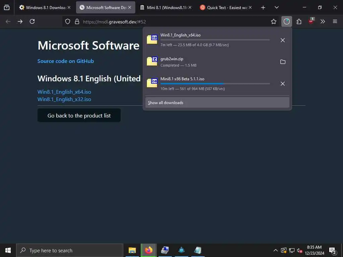343x257 pixels.
Task: Close the Windows 8.1 Download tab
Action: click(x=69, y=7)
